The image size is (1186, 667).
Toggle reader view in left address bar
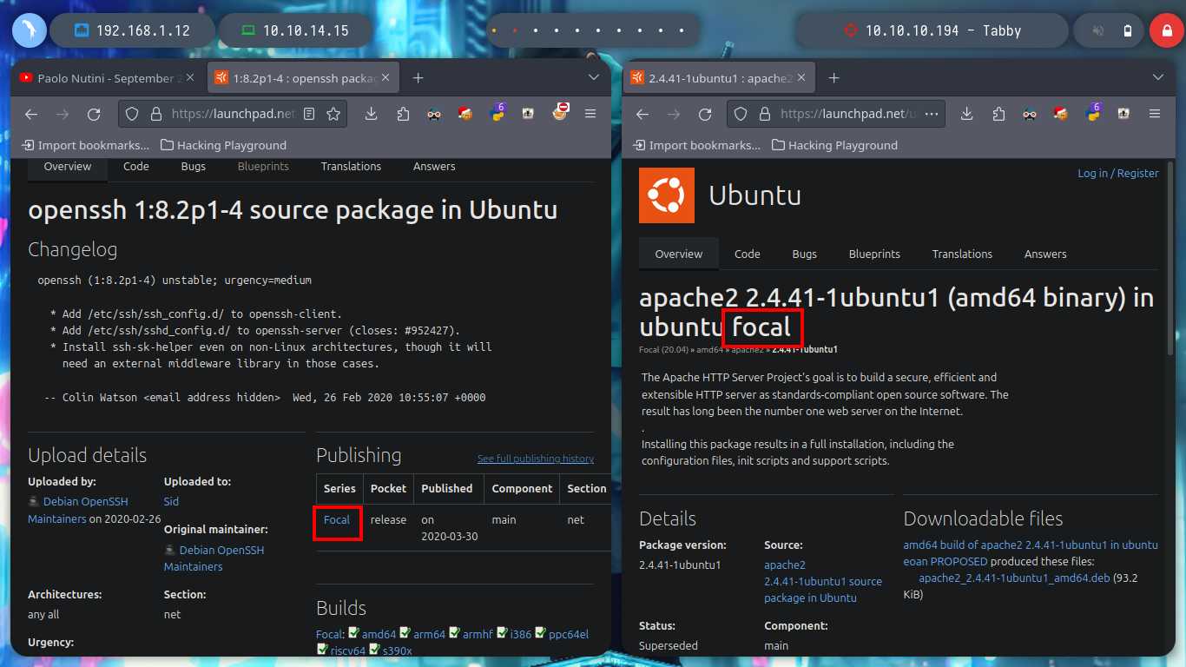tap(311, 114)
